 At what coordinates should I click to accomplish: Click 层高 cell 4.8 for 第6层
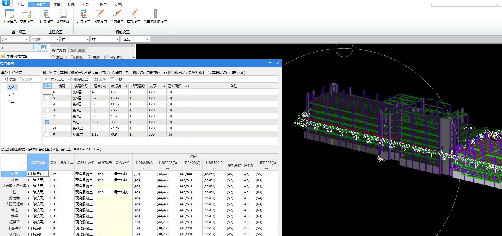100,92
